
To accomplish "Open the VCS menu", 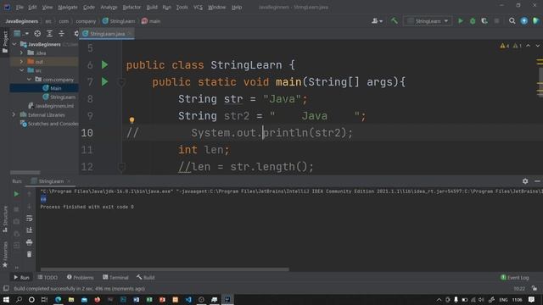I will [198, 7].
